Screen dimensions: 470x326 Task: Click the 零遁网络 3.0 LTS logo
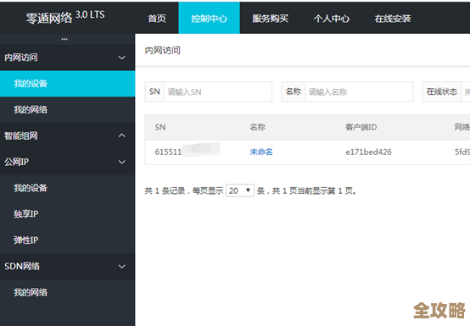click(65, 17)
